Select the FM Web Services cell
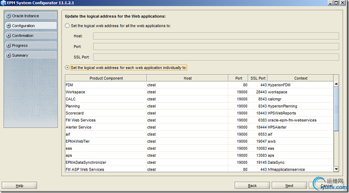The height and width of the screenshot is (193, 349). (x=106, y=120)
